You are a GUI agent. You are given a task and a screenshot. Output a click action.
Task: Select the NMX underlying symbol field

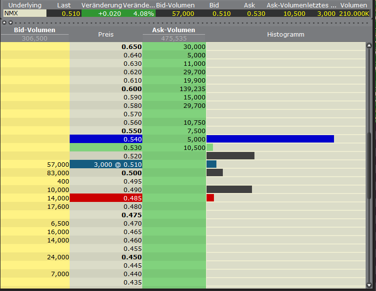(x=25, y=13)
